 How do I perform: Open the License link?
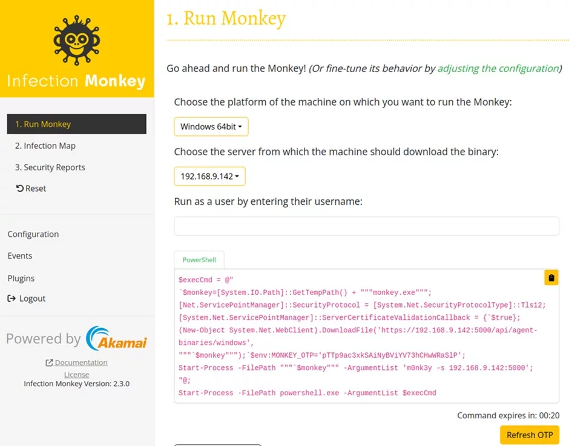(76, 375)
